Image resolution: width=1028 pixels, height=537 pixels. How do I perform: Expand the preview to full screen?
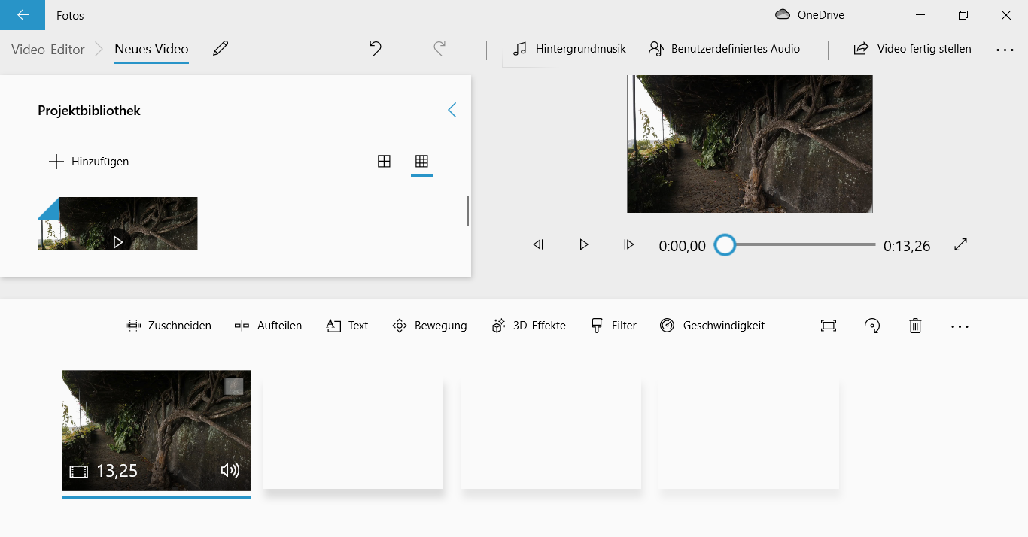tap(960, 244)
